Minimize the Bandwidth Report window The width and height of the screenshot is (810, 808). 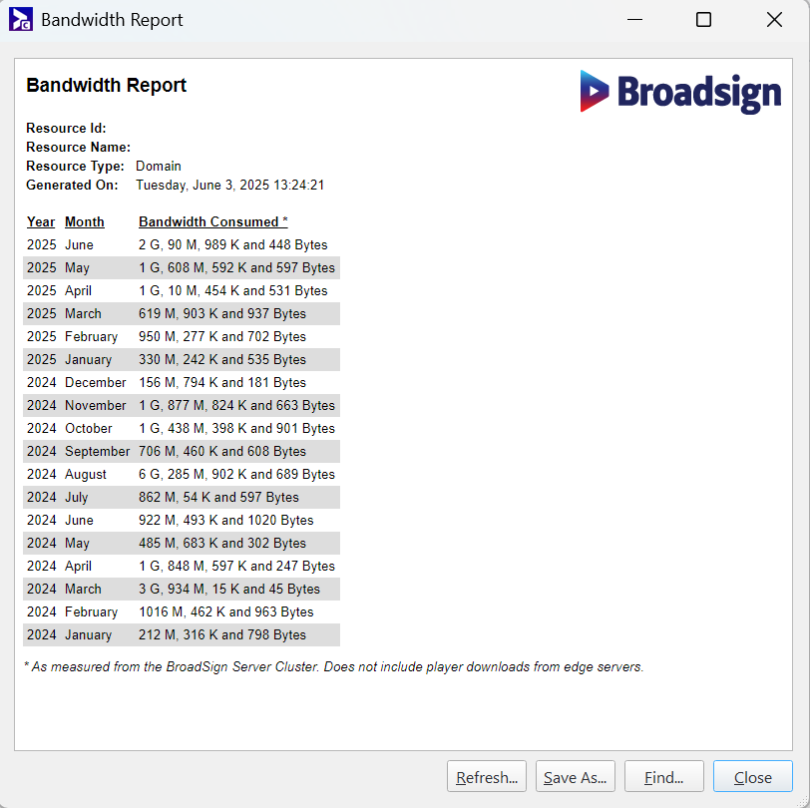(633, 20)
